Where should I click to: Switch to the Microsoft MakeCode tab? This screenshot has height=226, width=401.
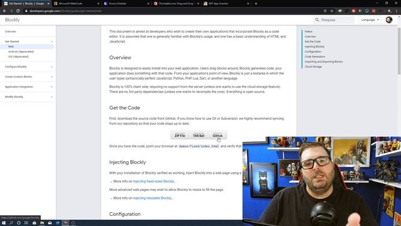pos(76,4)
